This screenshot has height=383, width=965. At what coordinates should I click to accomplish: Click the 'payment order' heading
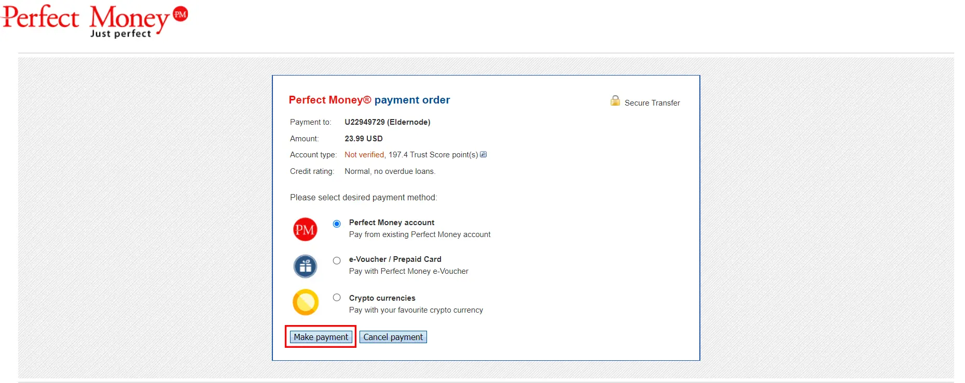coord(412,100)
